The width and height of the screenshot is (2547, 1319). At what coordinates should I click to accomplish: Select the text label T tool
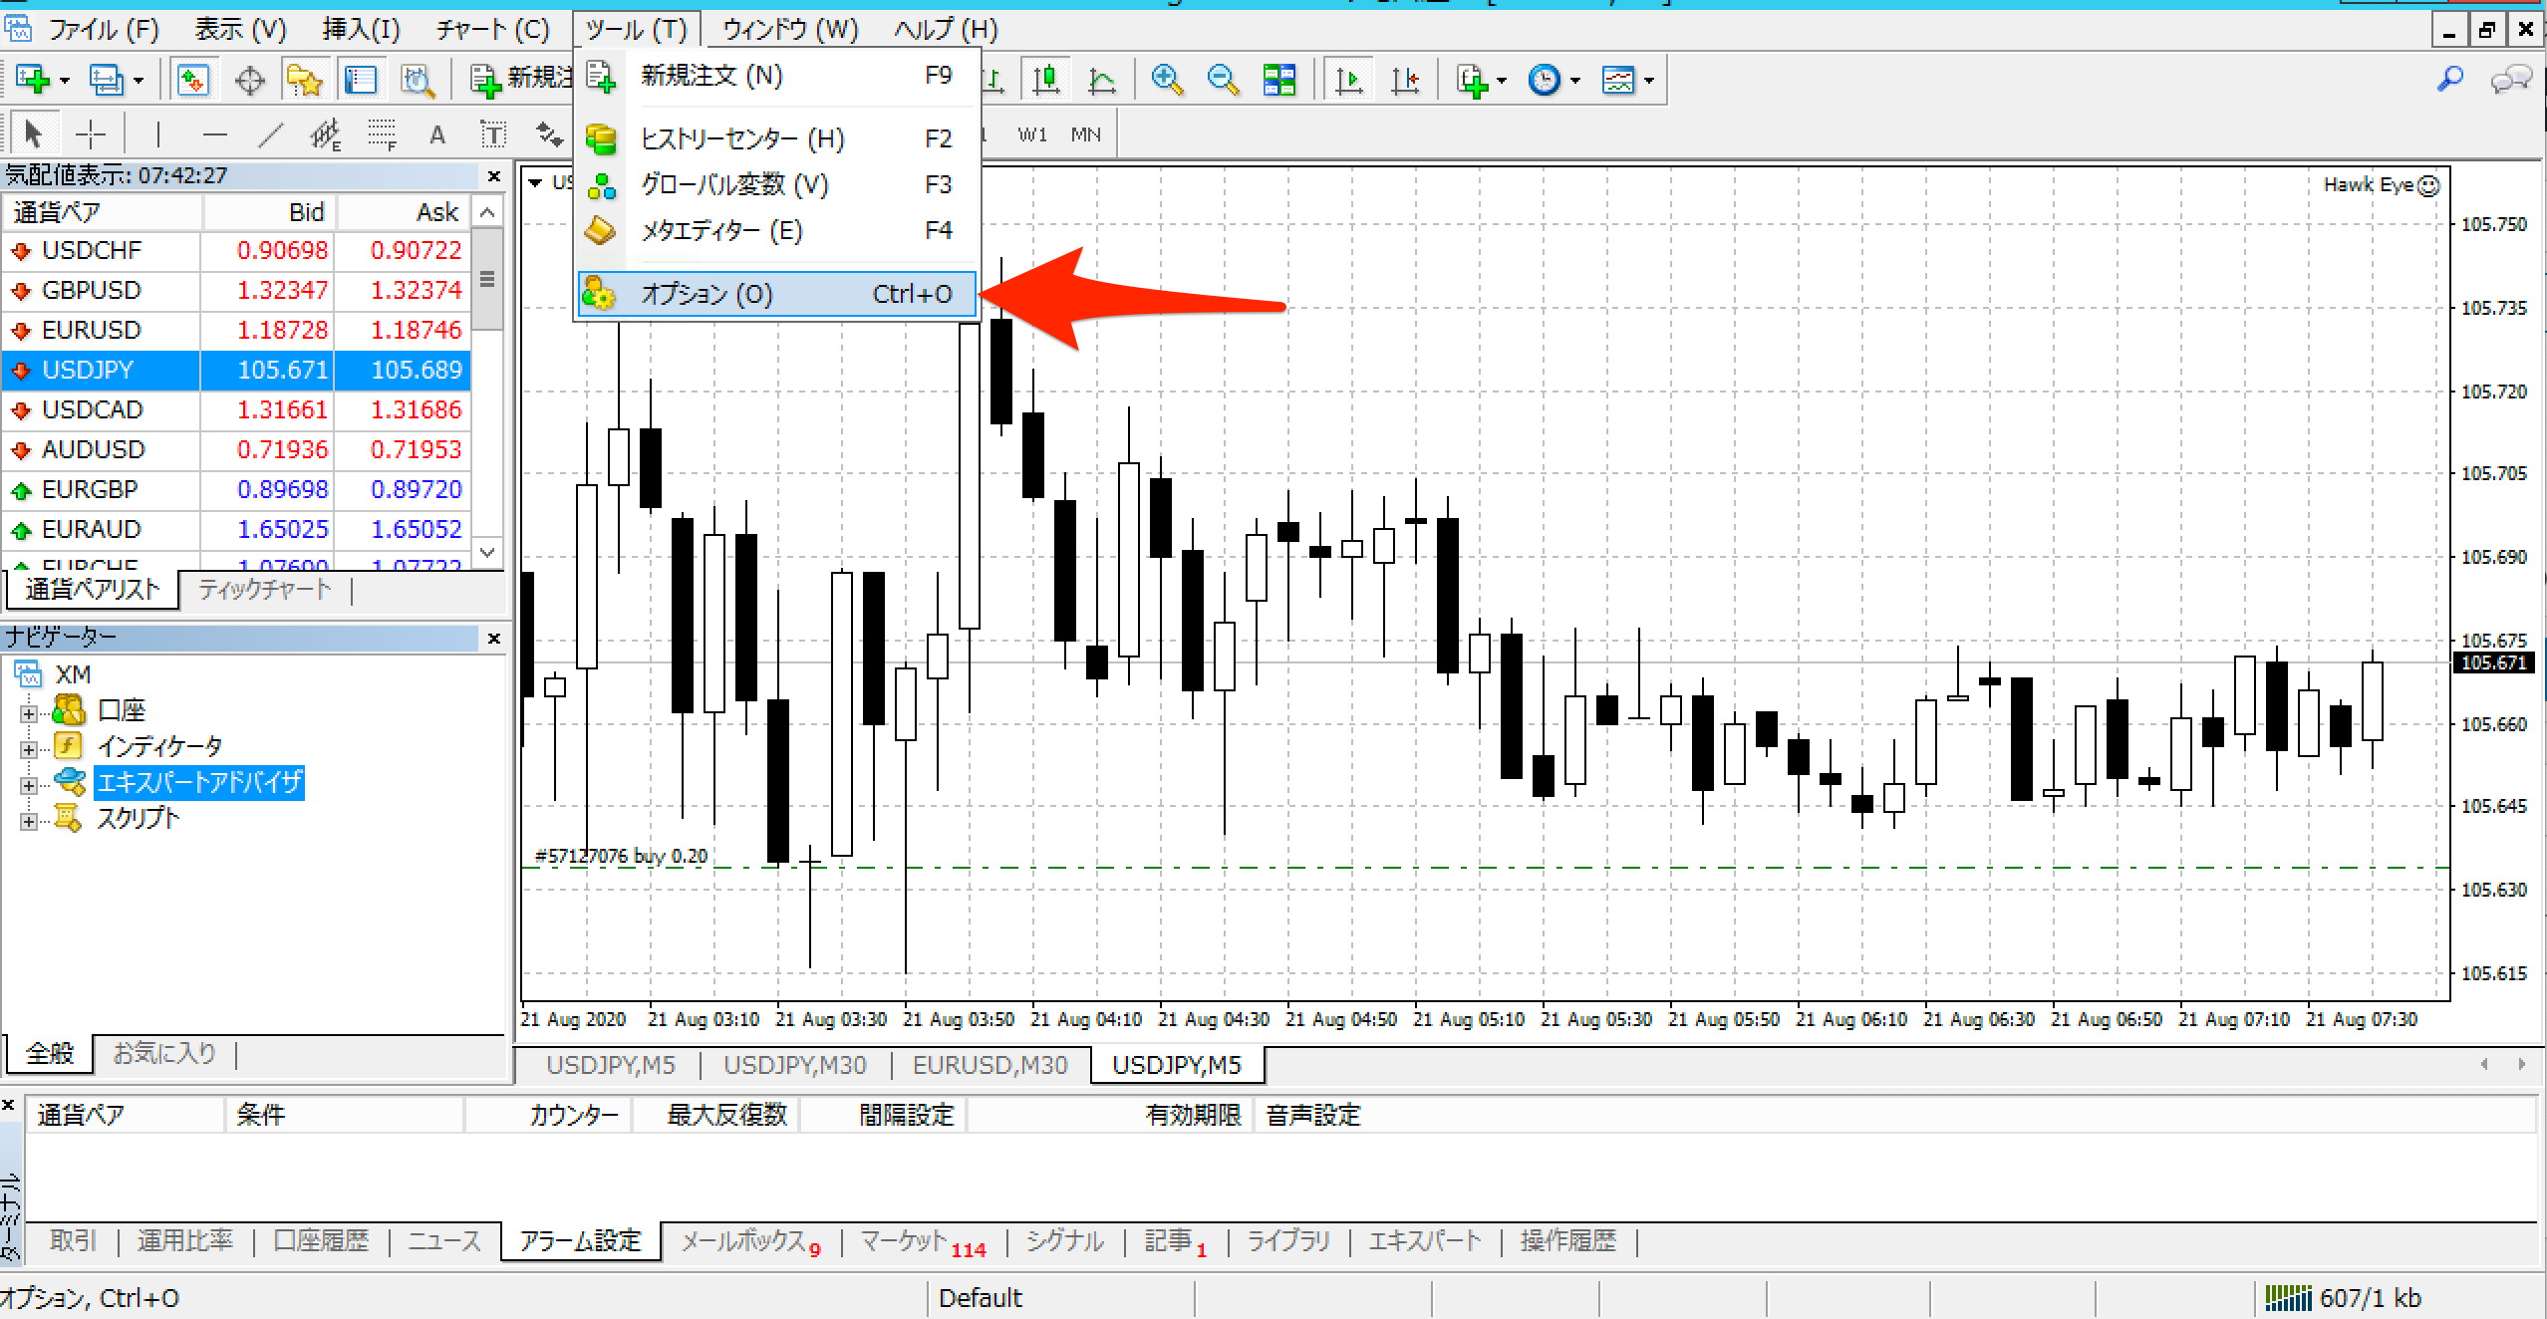(x=493, y=133)
